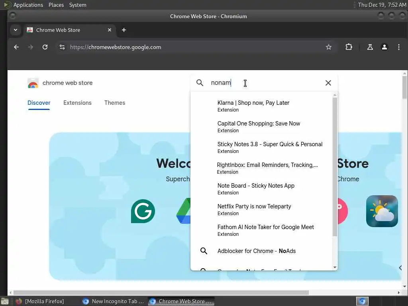This screenshot has height=306, width=408.
Task: Switch to New Incognito Tab taskbar window
Action: point(113,301)
